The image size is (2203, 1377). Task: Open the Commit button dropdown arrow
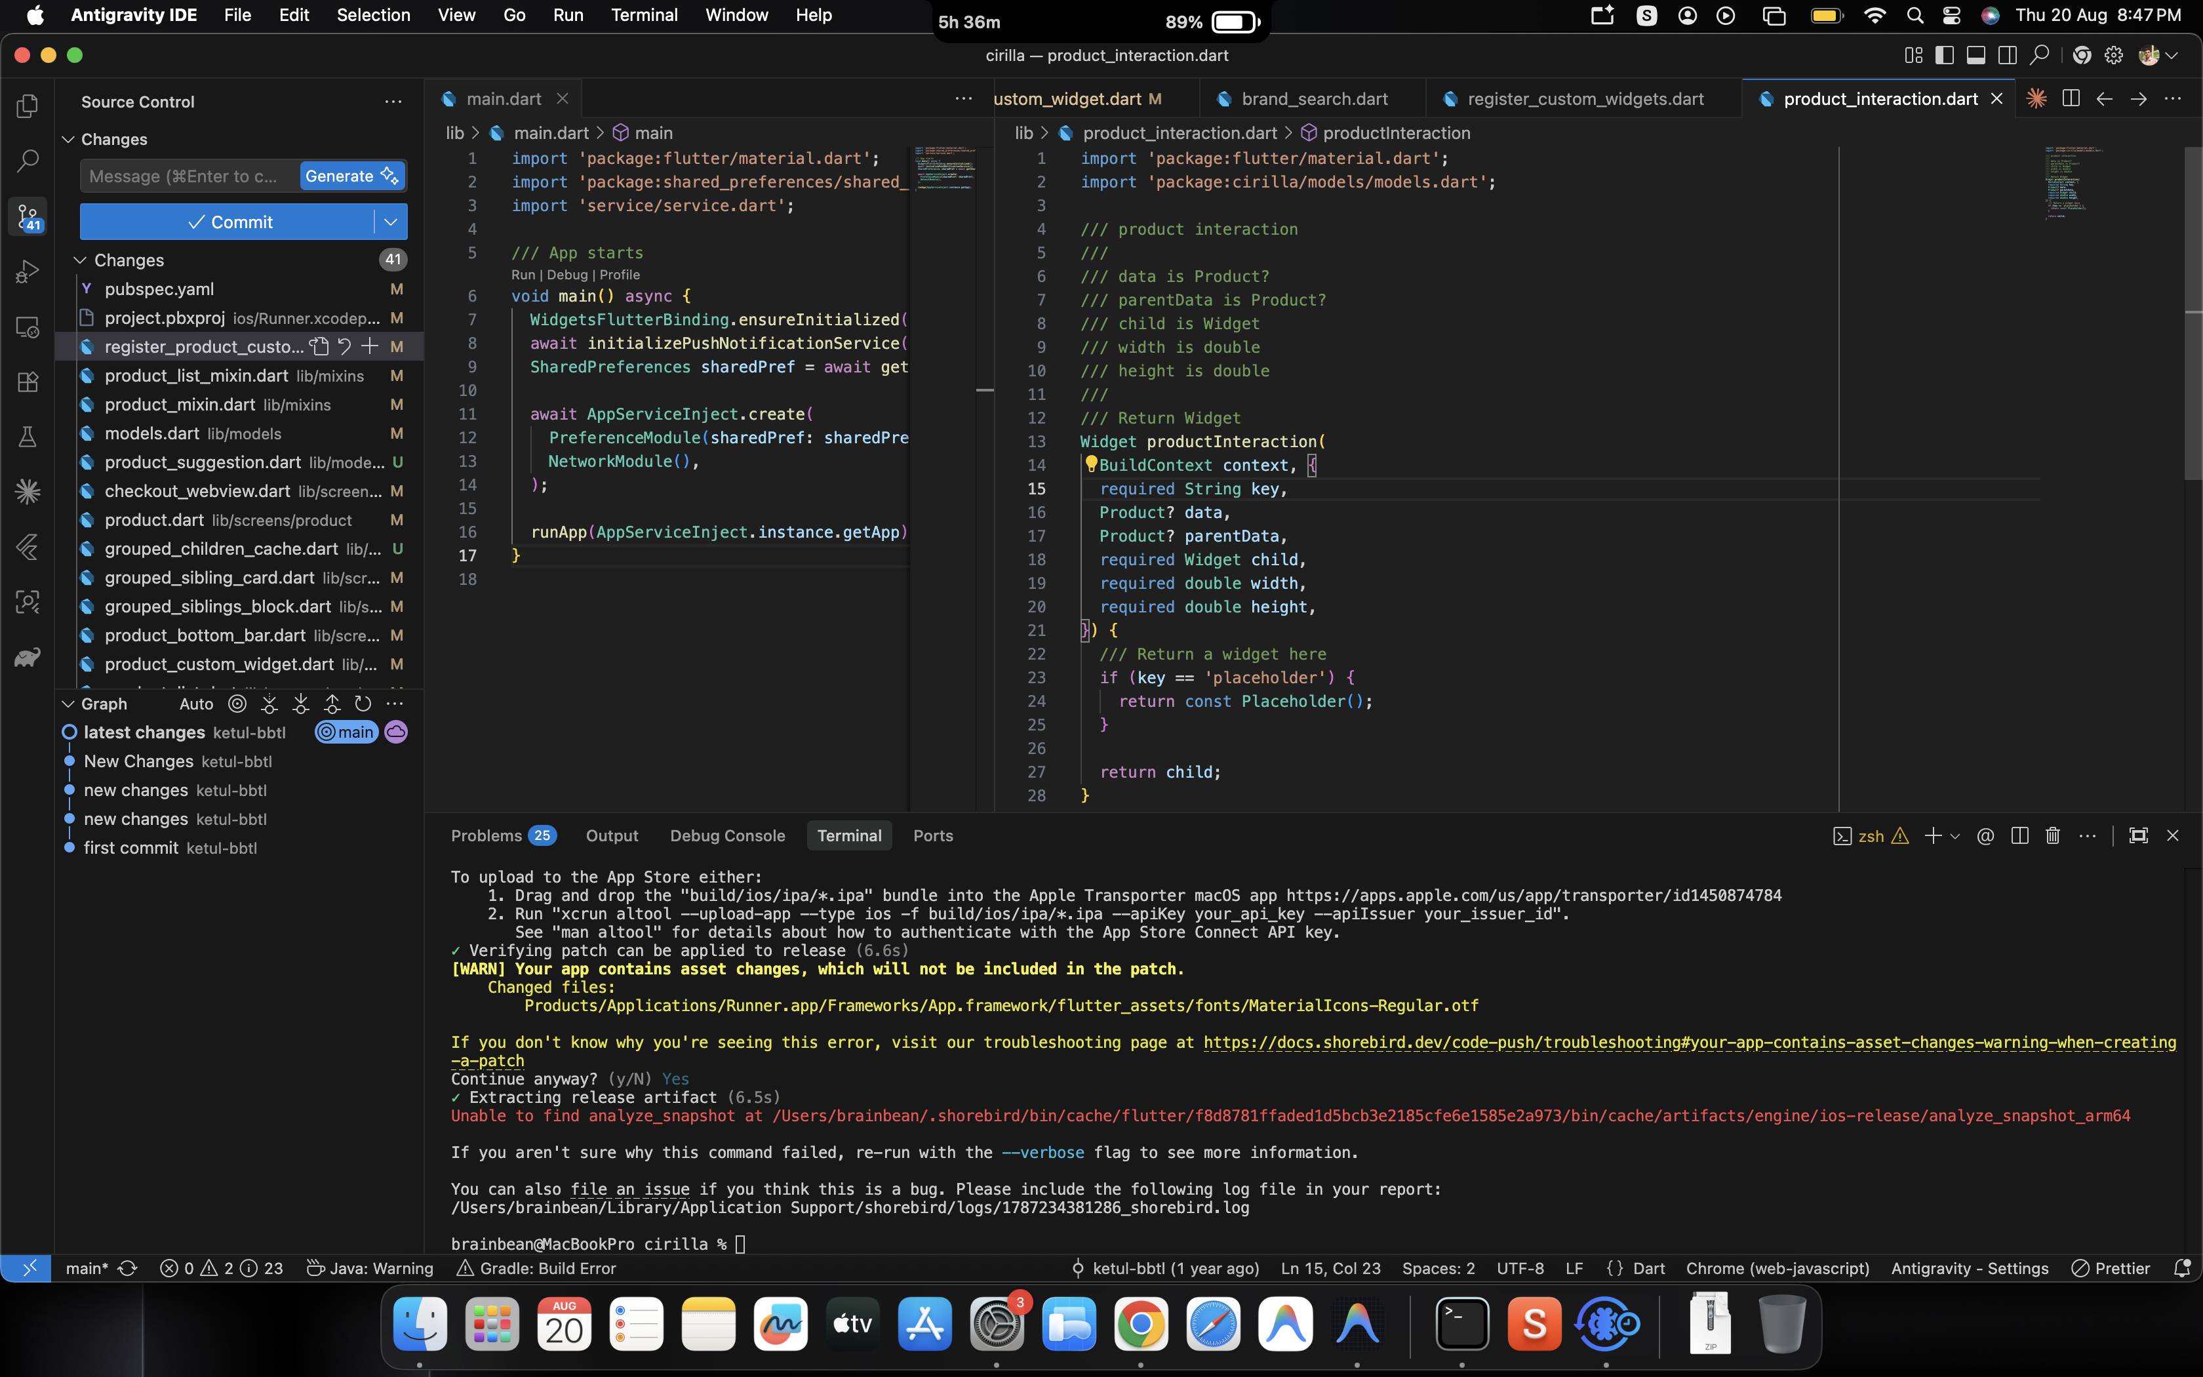[x=391, y=222]
